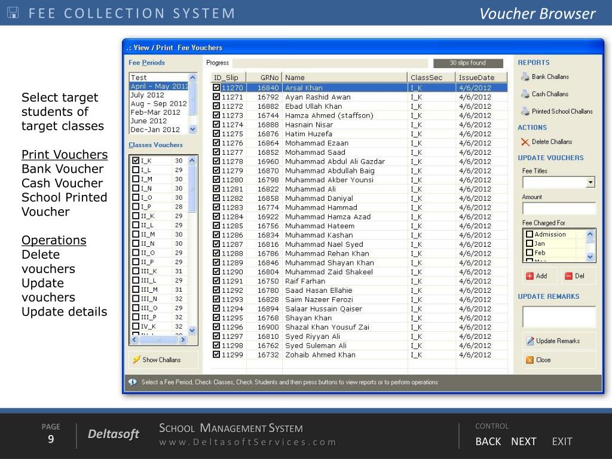612x459 pixels.
Task: Click up arrow of Fee Charged For list
Action: pos(590,234)
